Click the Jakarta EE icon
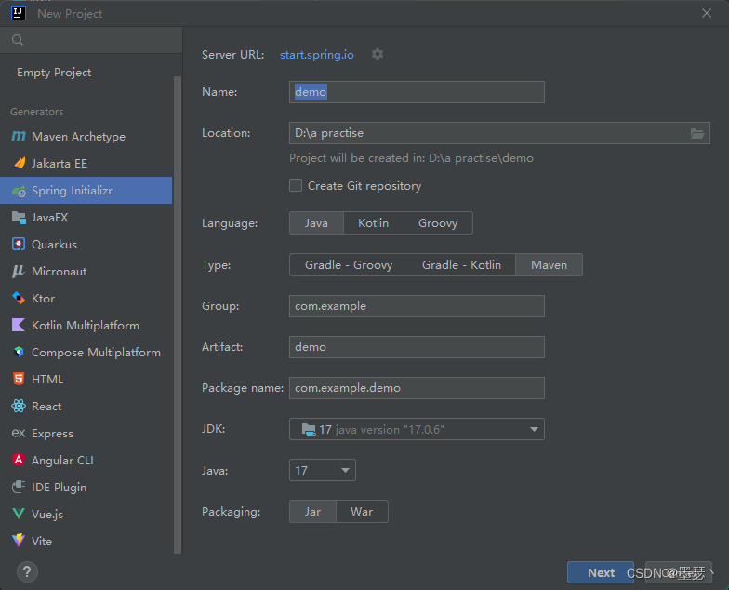 click(x=19, y=164)
